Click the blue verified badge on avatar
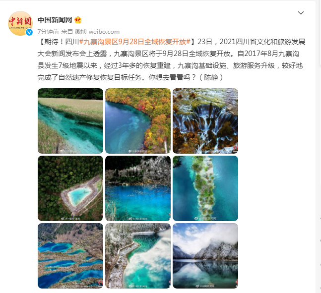This screenshot has width=321, height=293. [x=29, y=32]
